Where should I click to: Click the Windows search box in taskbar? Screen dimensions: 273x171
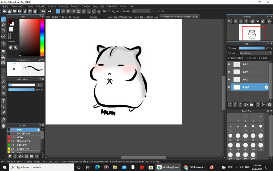[x=42, y=167]
